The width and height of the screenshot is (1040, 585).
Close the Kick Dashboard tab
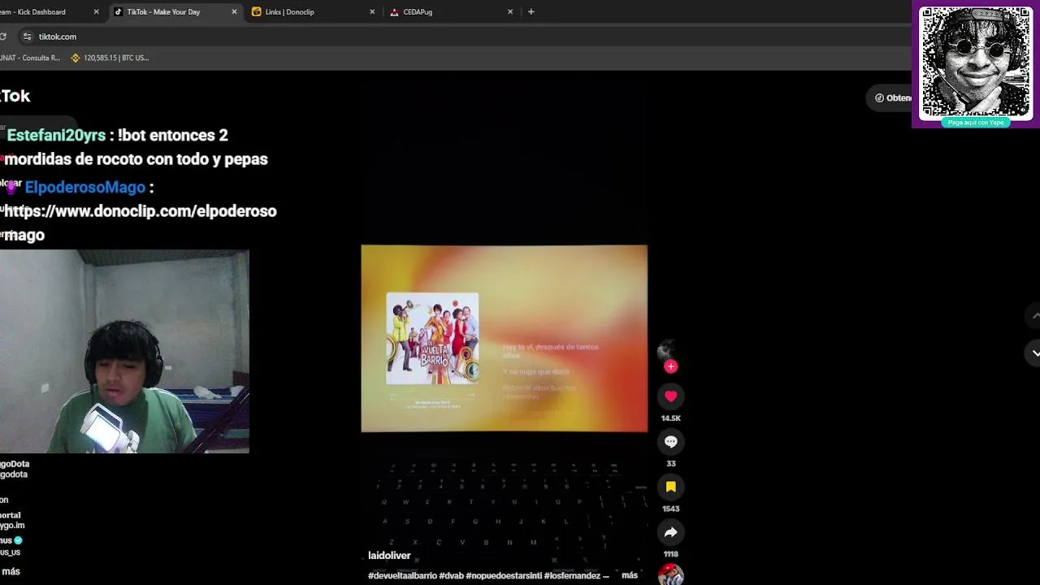(96, 11)
